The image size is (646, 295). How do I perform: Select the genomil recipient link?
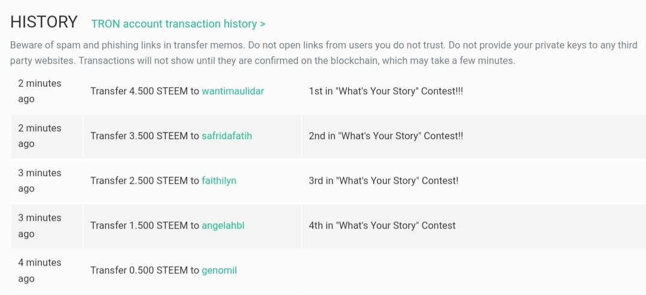point(219,271)
